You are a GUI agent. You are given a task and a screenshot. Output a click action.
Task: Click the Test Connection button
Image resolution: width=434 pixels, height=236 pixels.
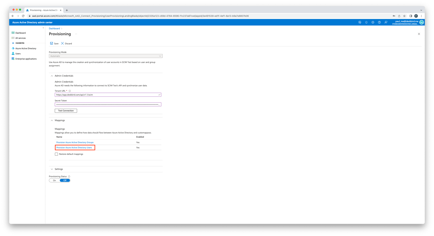[x=66, y=111]
